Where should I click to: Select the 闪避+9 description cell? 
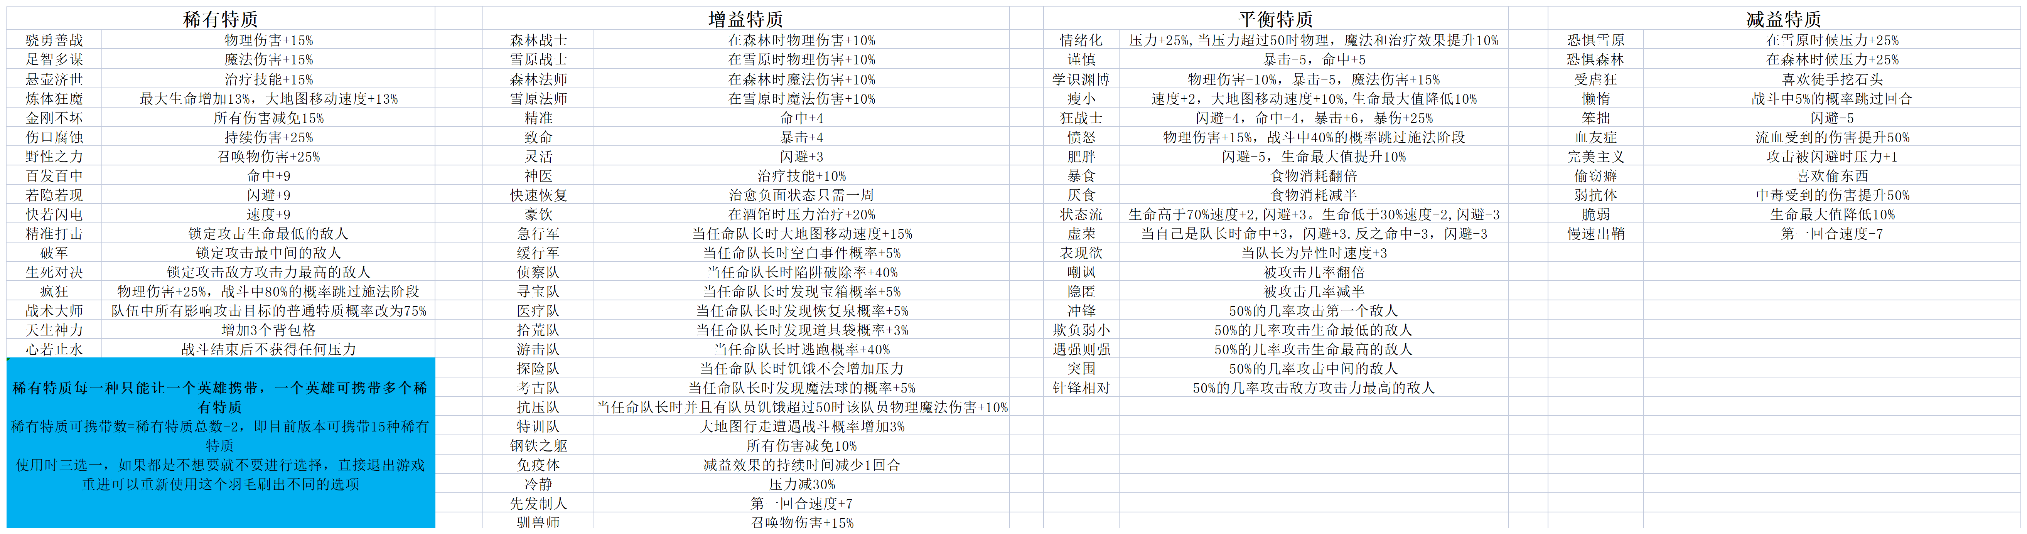268,195
